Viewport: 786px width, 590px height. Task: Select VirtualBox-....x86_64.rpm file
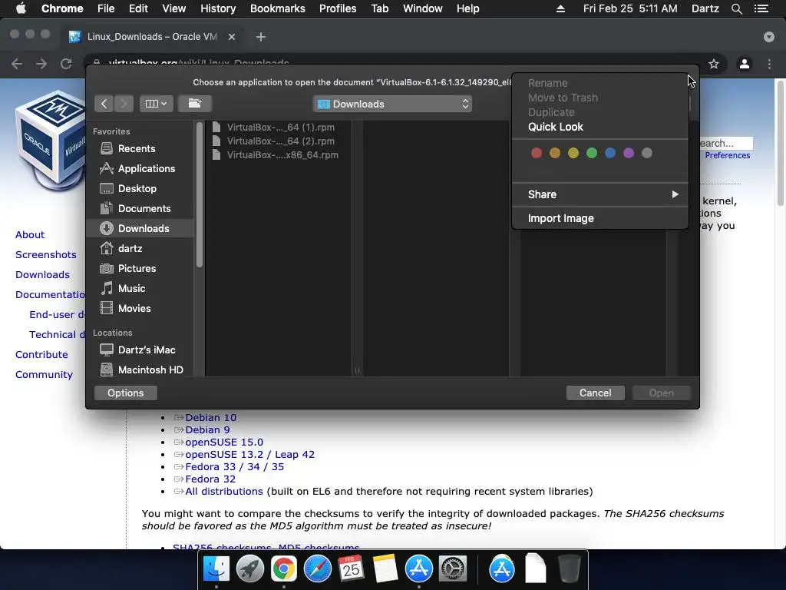278,155
